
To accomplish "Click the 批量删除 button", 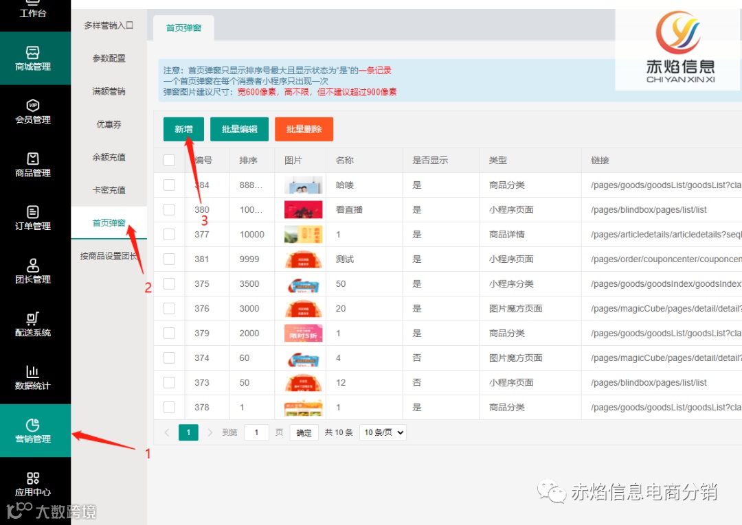I will [x=304, y=129].
